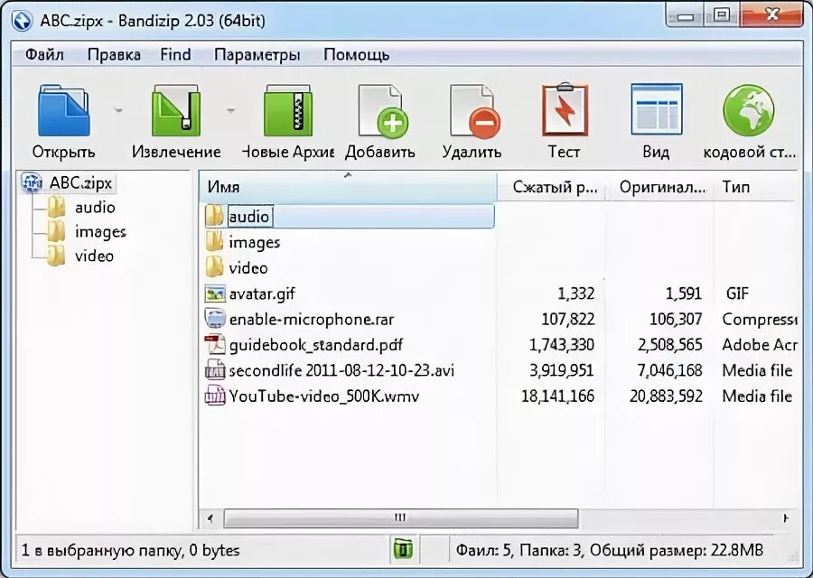This screenshot has width=813, height=578.
Task: Click the video folder icon in file list
Action: tap(214, 268)
